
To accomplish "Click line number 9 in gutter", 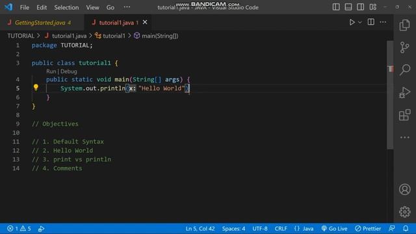I will click(18, 124).
